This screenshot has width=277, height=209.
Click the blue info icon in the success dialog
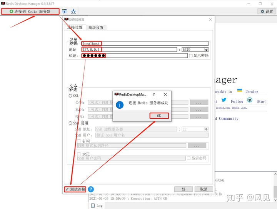120,105
